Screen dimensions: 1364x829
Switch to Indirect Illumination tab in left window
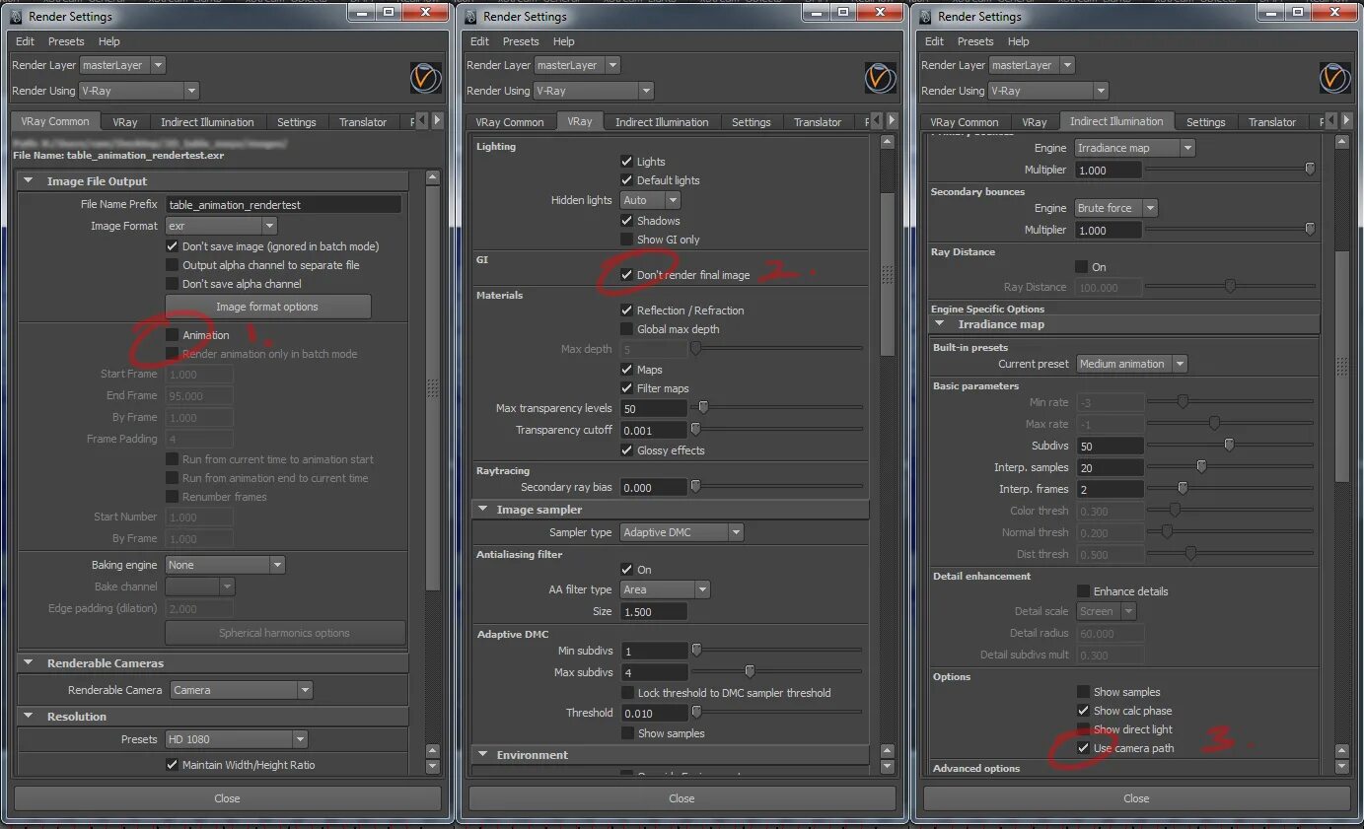tap(207, 122)
